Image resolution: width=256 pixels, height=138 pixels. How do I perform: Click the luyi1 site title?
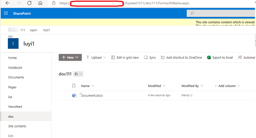click(29, 43)
